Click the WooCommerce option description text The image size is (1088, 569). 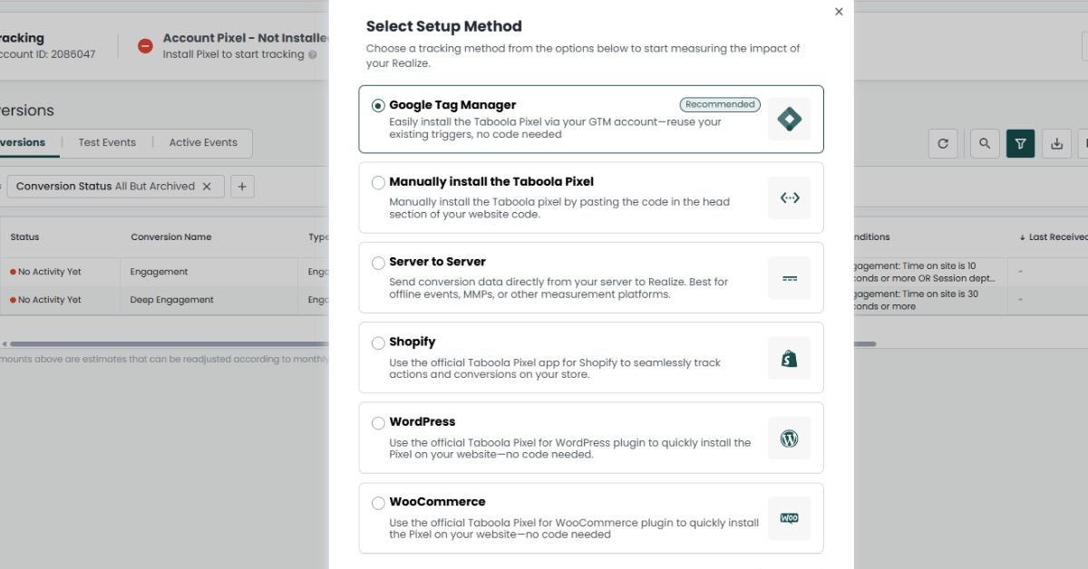[x=574, y=528]
